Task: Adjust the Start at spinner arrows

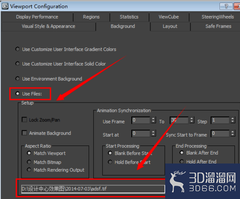Action: (x=153, y=133)
